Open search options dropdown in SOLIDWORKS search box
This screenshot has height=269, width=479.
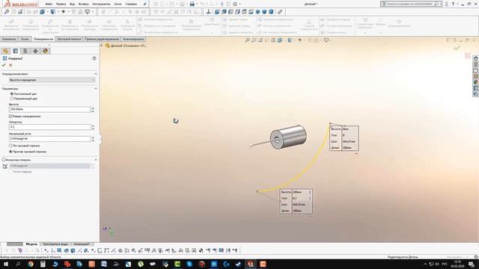pos(440,4)
